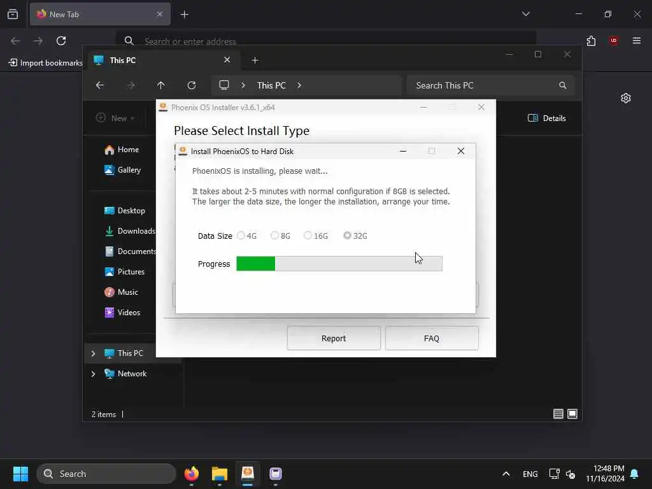Open the muted volume tray icon
652x489 pixels.
tap(570, 474)
